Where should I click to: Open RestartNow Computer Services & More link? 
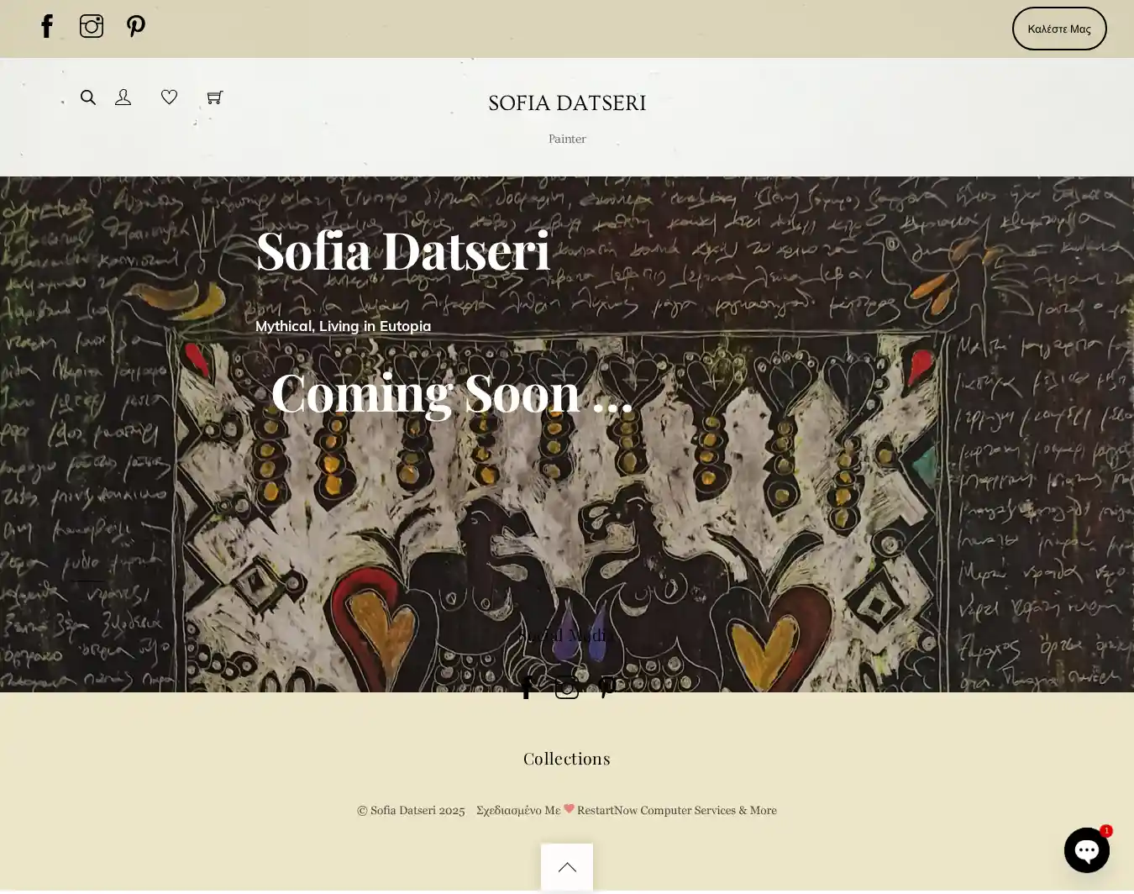coord(677,810)
